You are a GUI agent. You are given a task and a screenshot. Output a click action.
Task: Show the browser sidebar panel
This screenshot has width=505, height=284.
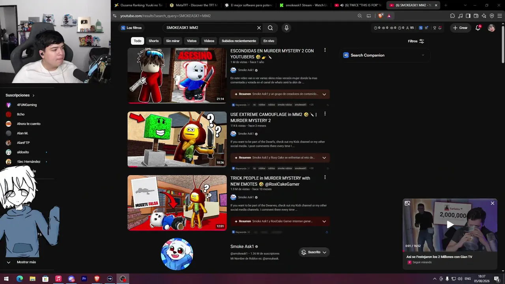tap(468, 16)
